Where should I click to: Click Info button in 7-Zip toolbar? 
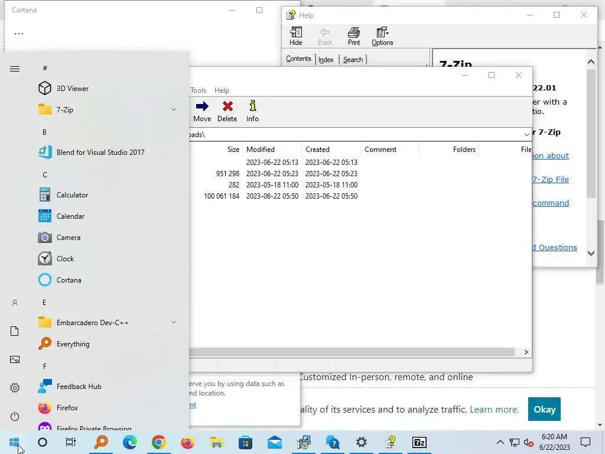252,112
